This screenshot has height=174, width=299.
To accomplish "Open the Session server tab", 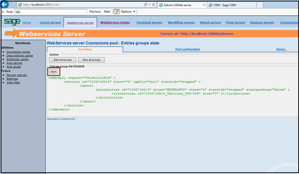I will coord(262,22).
